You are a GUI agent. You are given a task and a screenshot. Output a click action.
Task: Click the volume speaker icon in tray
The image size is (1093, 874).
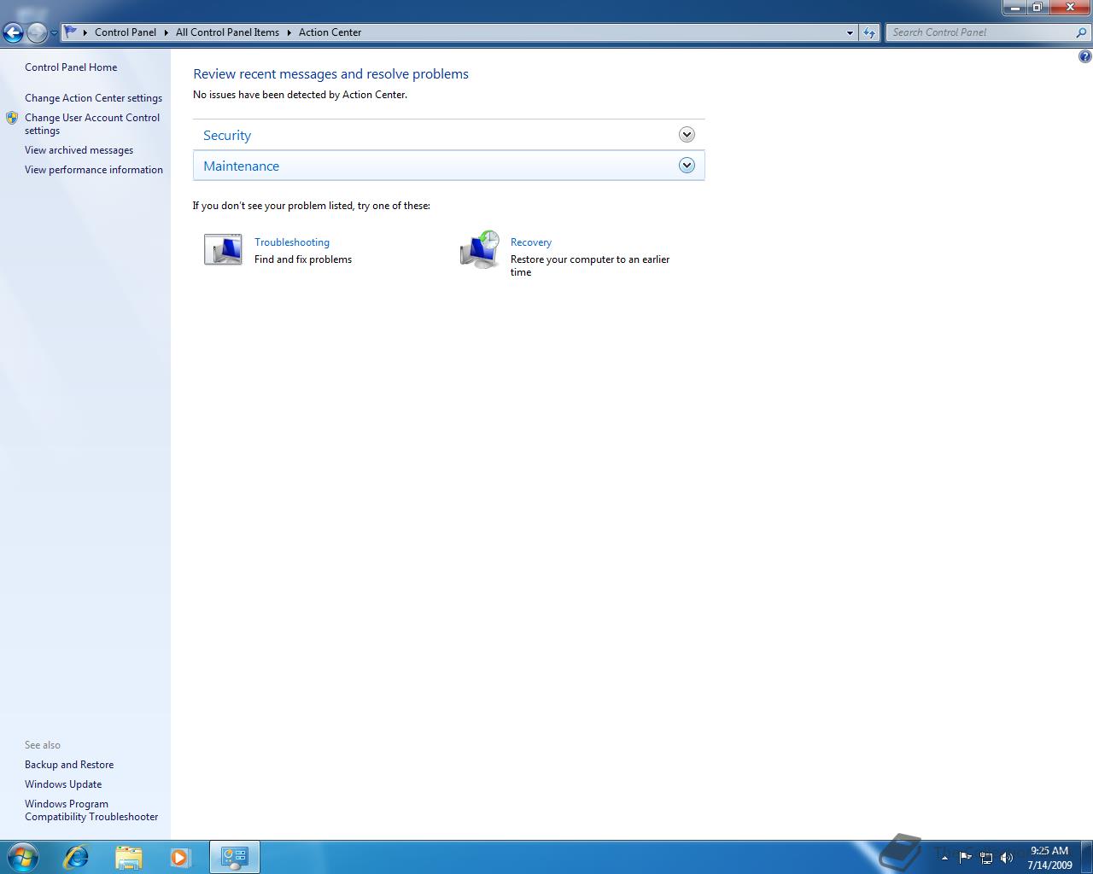[1007, 858]
